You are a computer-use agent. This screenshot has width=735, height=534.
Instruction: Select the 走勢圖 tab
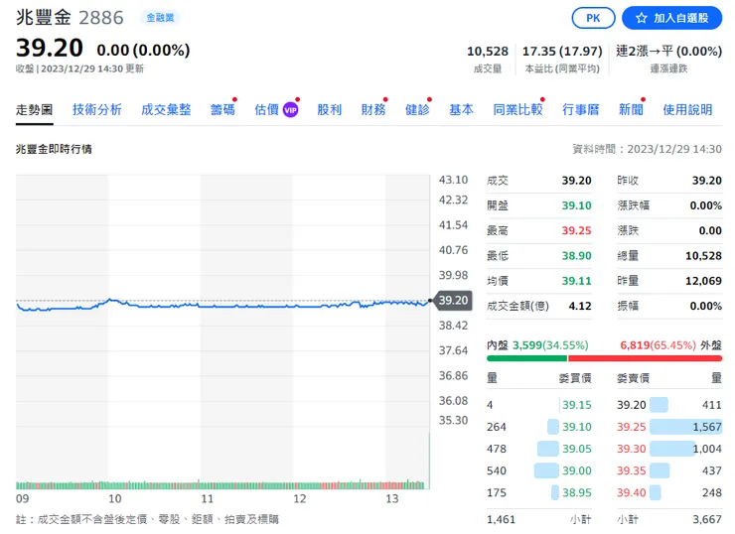click(x=35, y=110)
